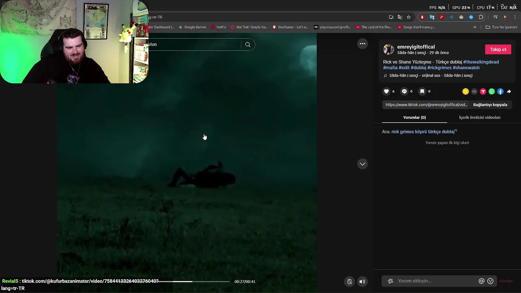Open the Google Gemini bookmark
521x293 pixels.
click(192, 27)
